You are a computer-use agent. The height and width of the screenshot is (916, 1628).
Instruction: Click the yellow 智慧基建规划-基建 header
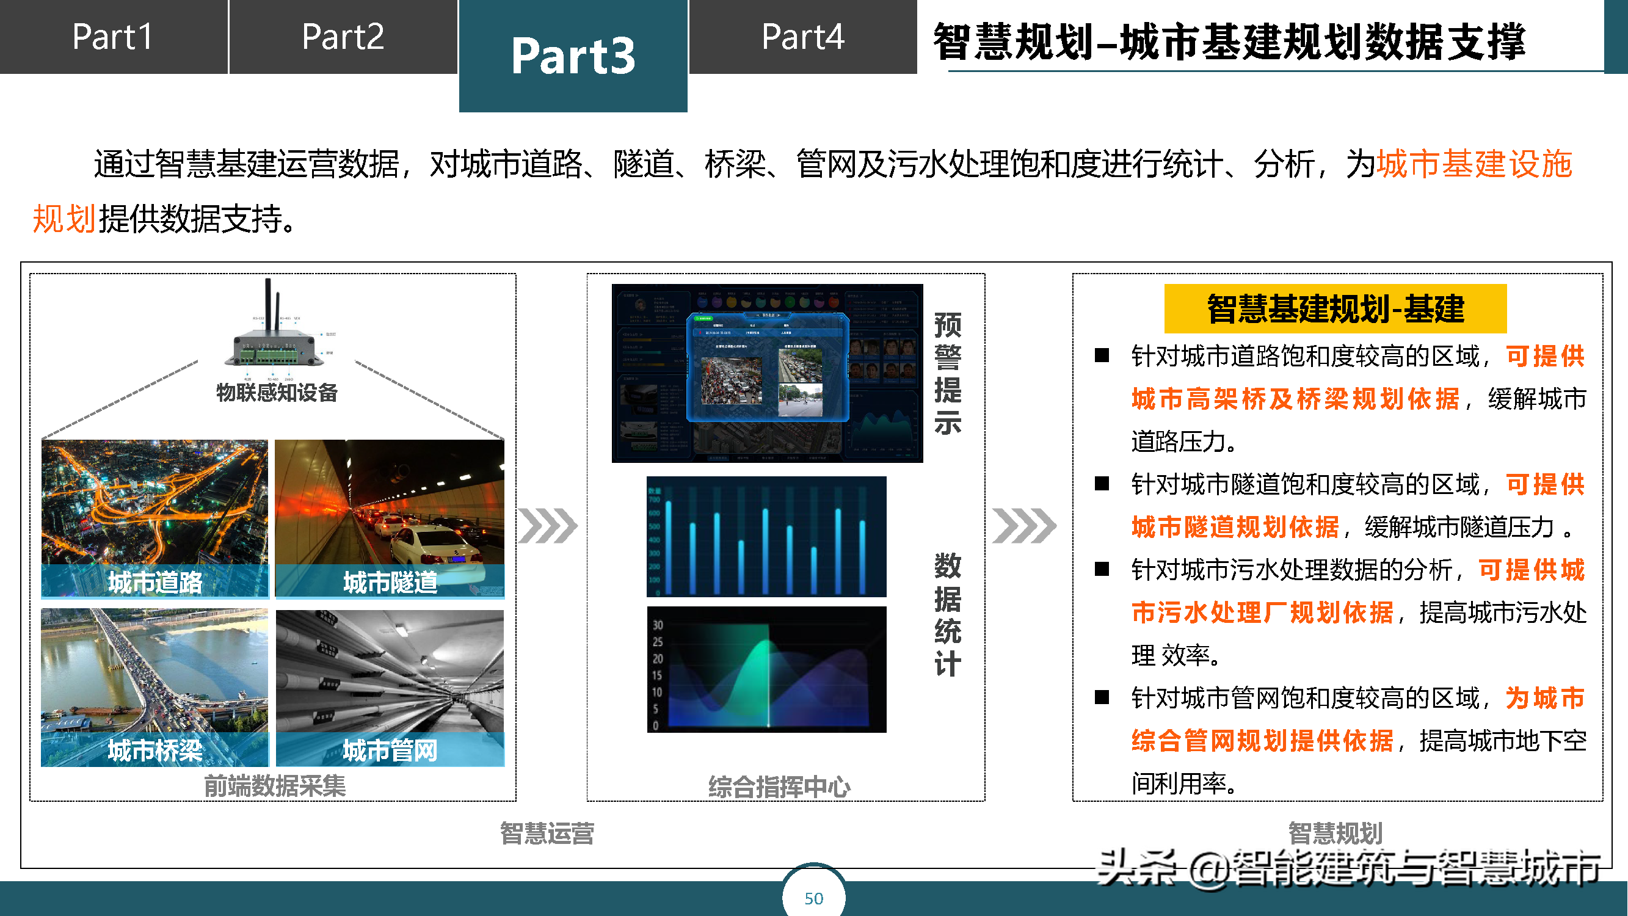pyautogui.click(x=1335, y=308)
